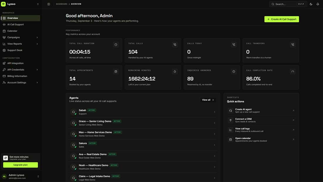Screen dimensions: 323x182
Task: Select the Open calendar quick action
Action: click(x=261, y=140)
